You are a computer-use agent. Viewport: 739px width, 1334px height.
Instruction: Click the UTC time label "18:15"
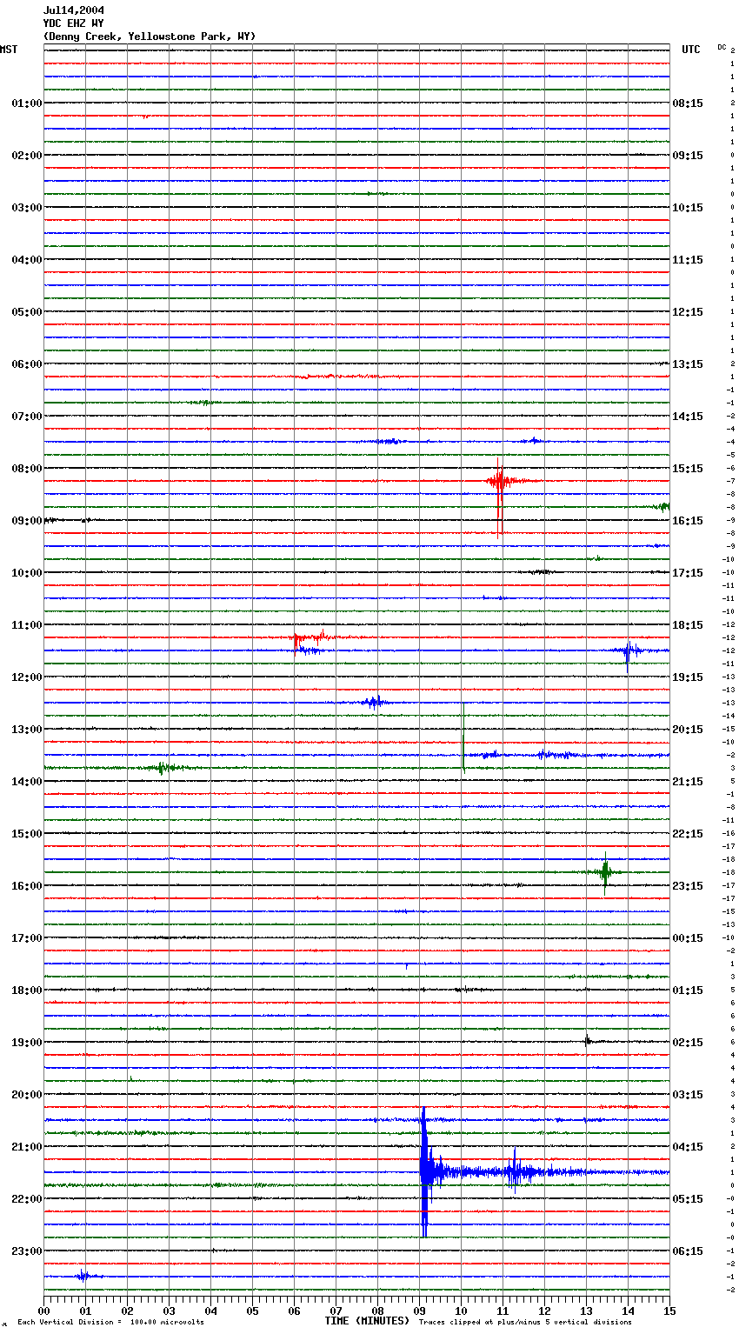tap(688, 625)
